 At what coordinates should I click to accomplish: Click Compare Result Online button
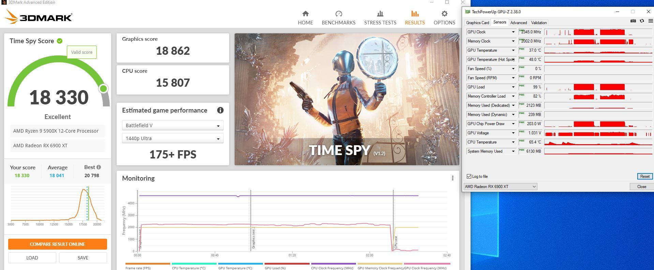pyautogui.click(x=57, y=244)
